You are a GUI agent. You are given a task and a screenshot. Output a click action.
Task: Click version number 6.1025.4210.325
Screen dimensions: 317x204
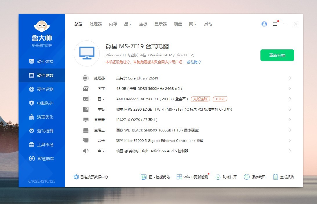[42, 181]
